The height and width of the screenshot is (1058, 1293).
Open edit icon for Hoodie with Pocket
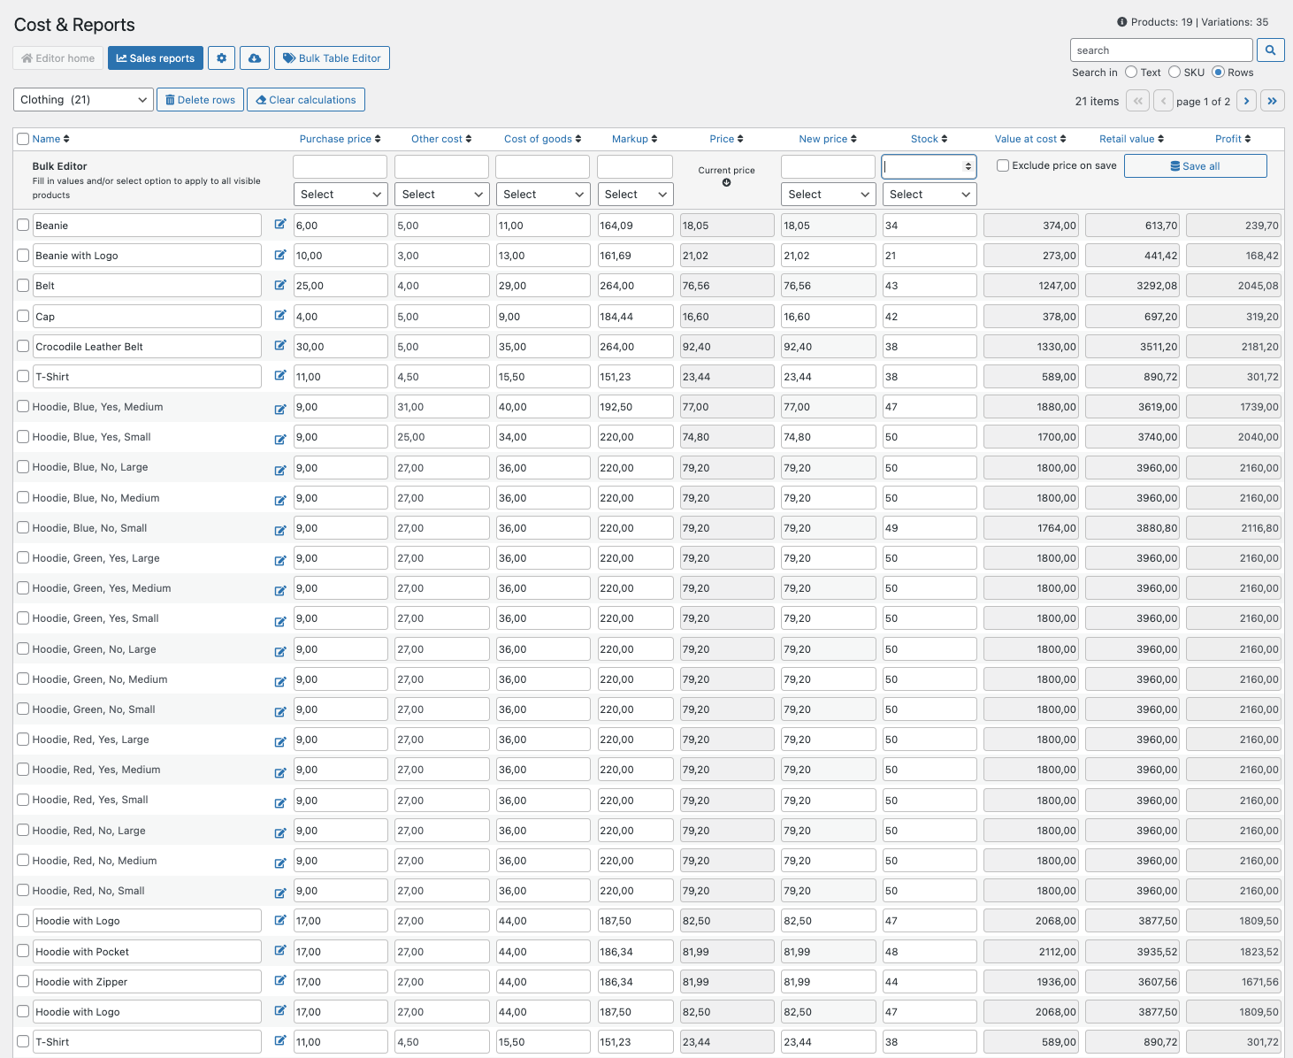tap(280, 951)
